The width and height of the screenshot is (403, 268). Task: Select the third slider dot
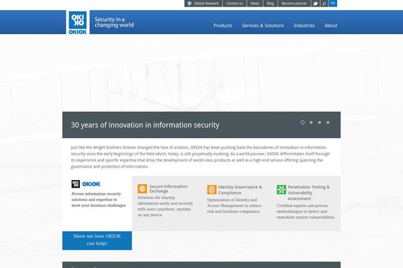[320, 123]
